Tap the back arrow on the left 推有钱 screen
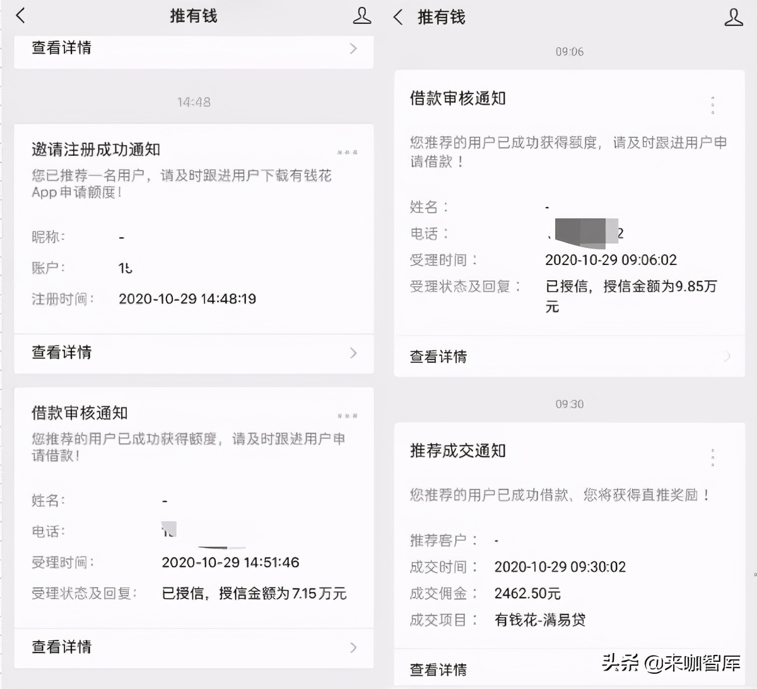The image size is (757, 689). click(21, 15)
